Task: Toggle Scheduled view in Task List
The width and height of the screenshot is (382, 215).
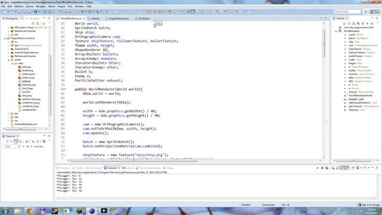Action: 21,142
